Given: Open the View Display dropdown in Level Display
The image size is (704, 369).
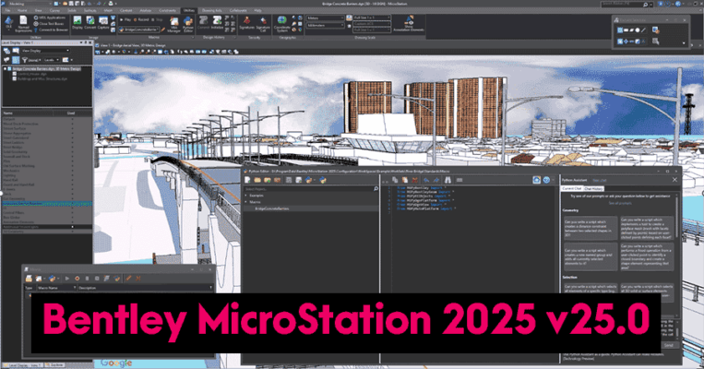Looking at the screenshot, I should click(46, 51).
